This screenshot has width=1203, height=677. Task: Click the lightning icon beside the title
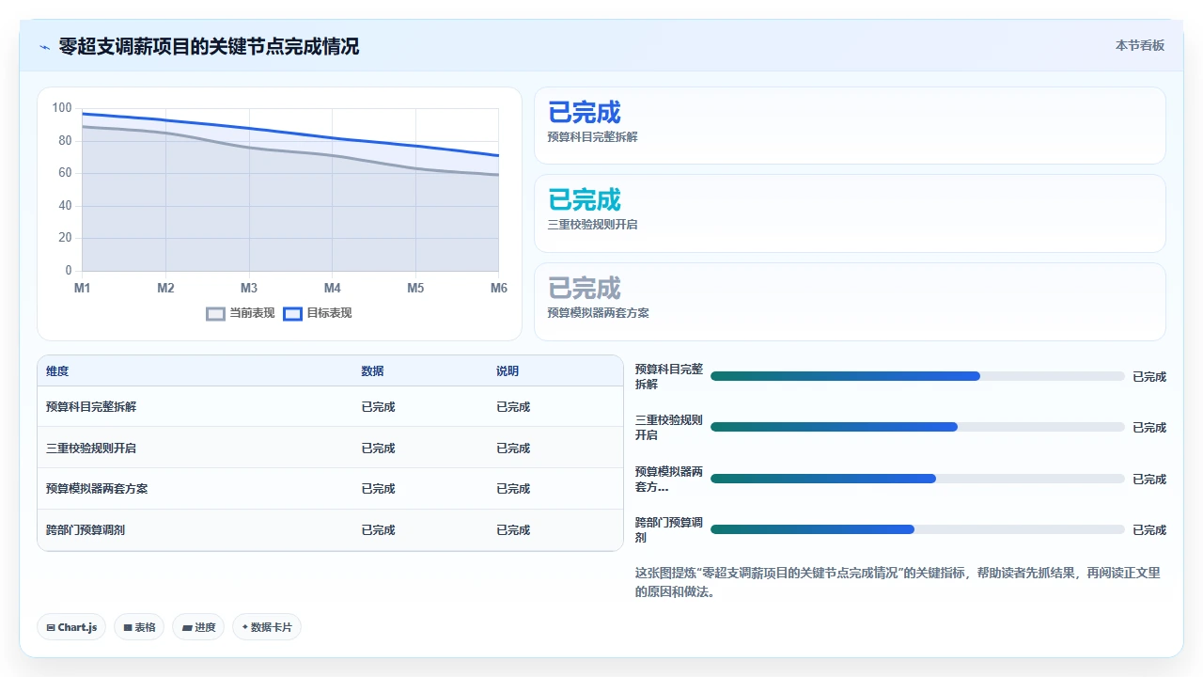[44, 47]
